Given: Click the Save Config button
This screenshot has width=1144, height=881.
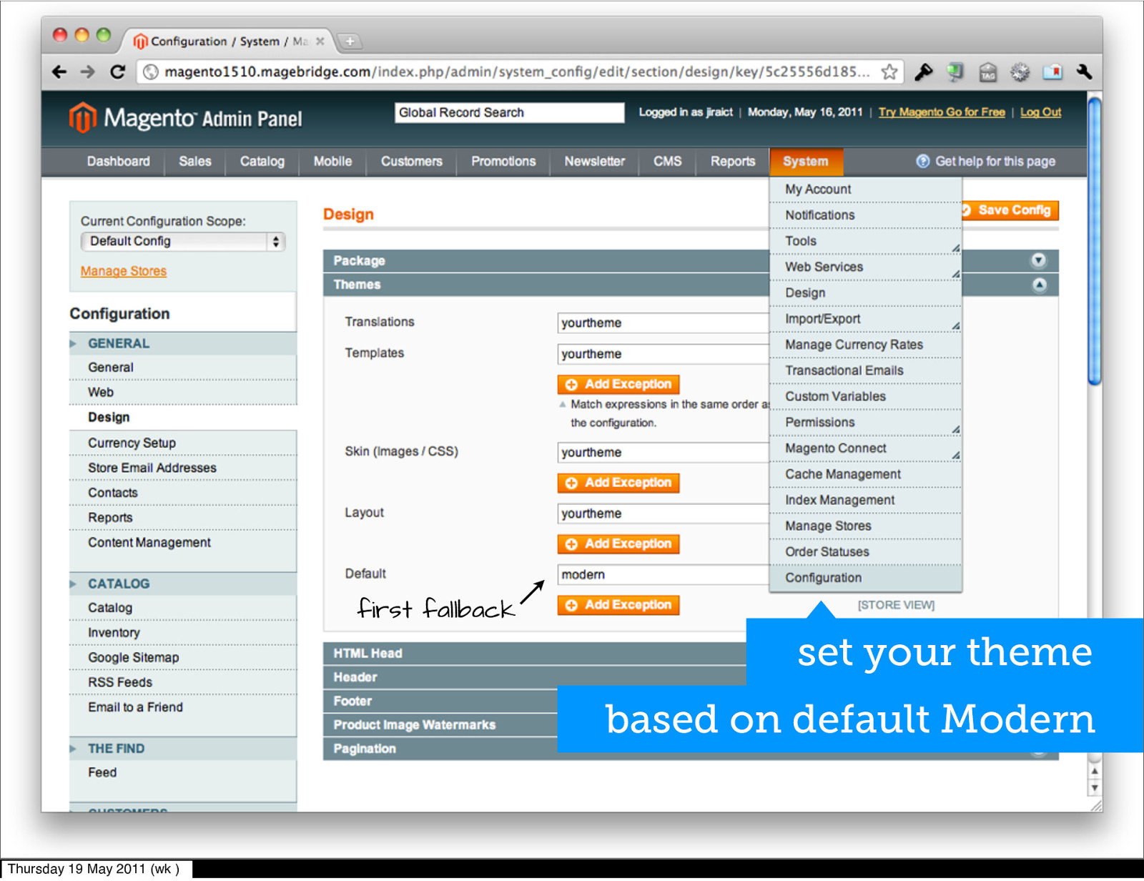Looking at the screenshot, I should [1010, 210].
